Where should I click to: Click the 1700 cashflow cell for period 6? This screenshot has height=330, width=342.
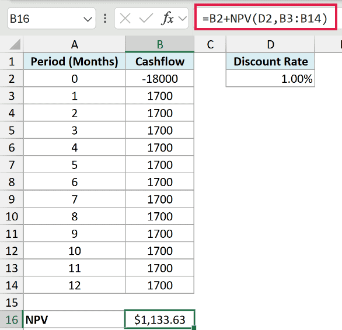(x=160, y=182)
